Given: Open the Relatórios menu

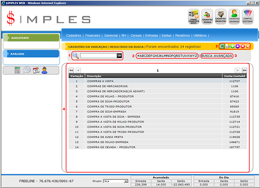Looking at the screenshot, I should (x=182, y=36).
